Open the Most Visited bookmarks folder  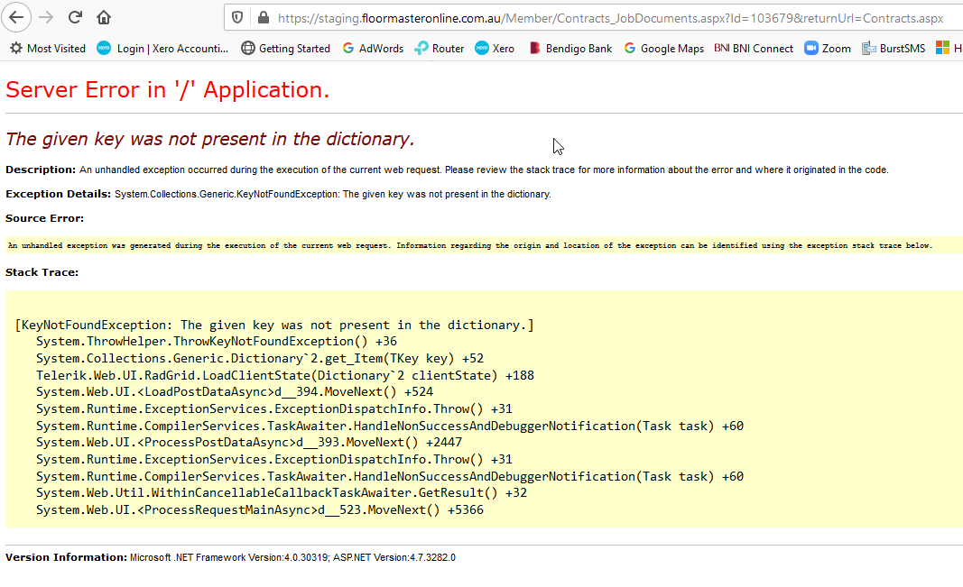click(x=48, y=49)
